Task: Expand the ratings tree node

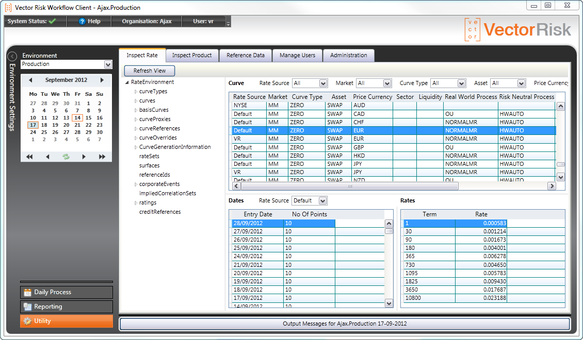Action: 136,202
